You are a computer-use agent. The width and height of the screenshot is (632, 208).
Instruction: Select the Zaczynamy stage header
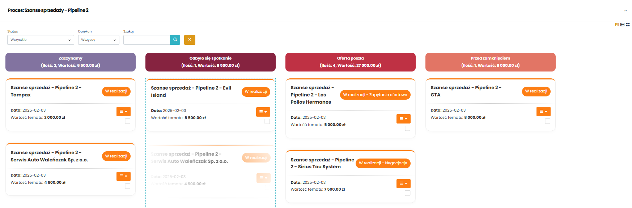coord(71,62)
